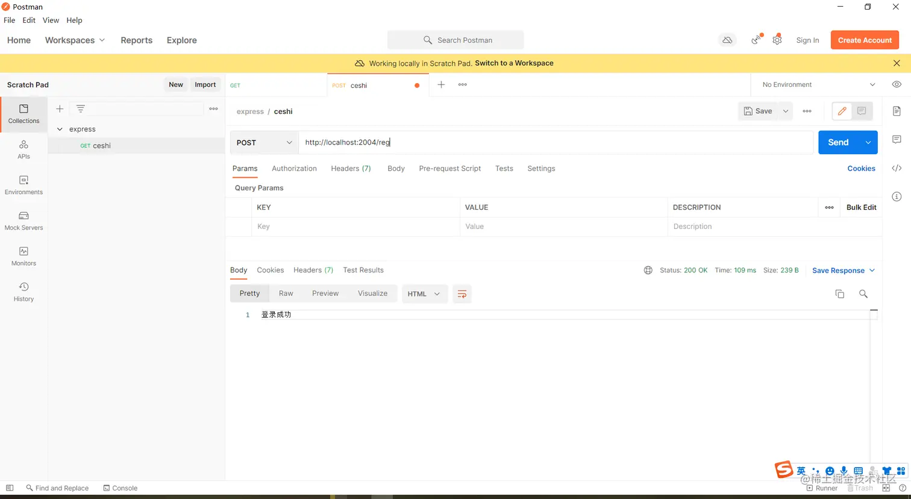Collapse the express collection
Viewport: 911px width, 499px height.
60,129
